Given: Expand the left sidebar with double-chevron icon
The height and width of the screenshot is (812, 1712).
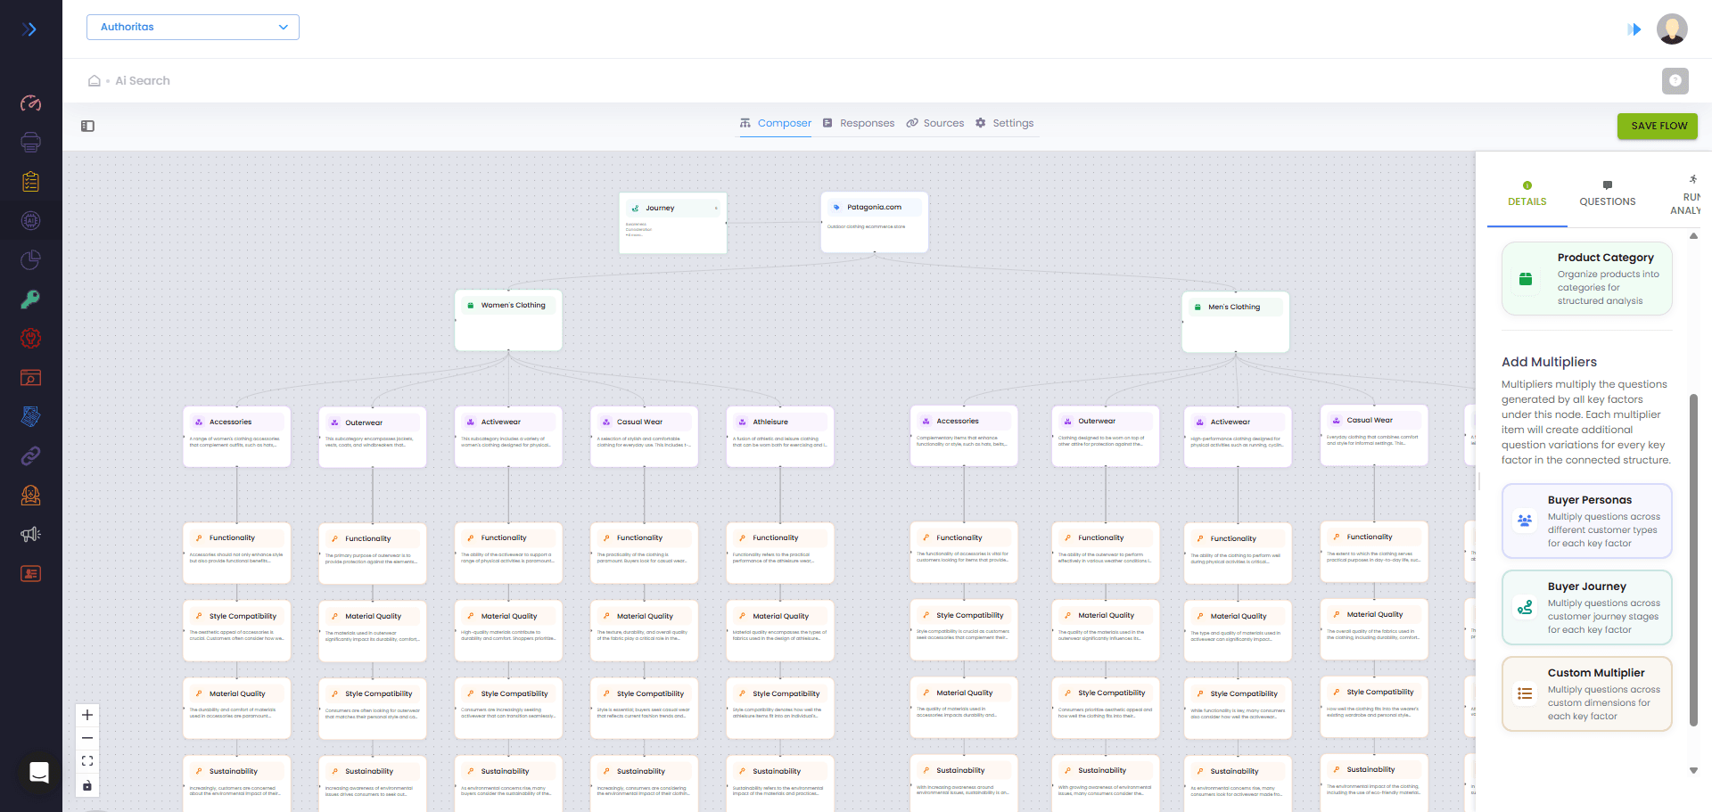Looking at the screenshot, I should tap(29, 29).
